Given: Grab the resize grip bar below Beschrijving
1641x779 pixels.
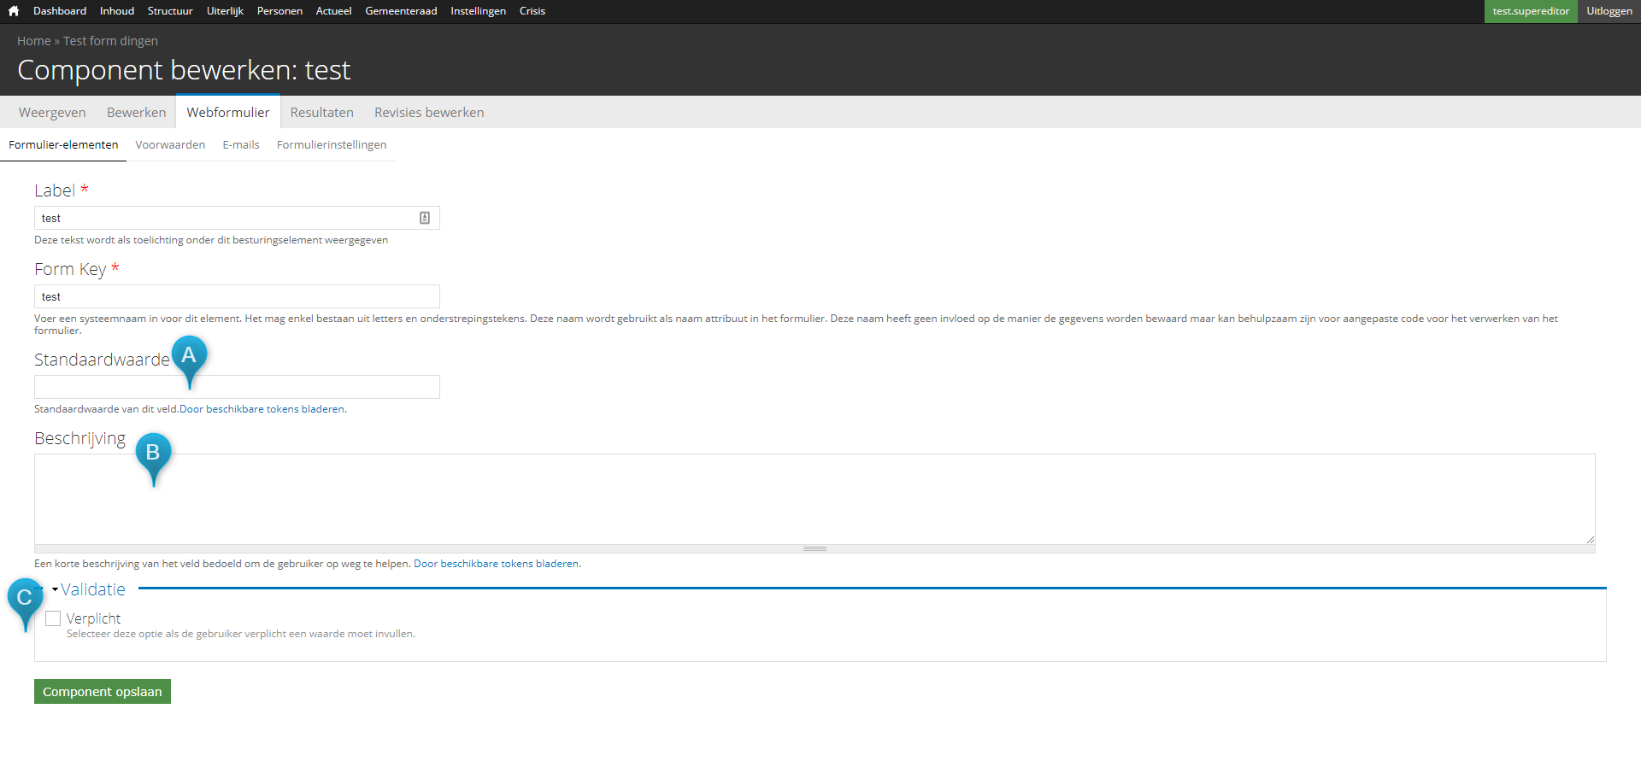Looking at the screenshot, I should (815, 549).
